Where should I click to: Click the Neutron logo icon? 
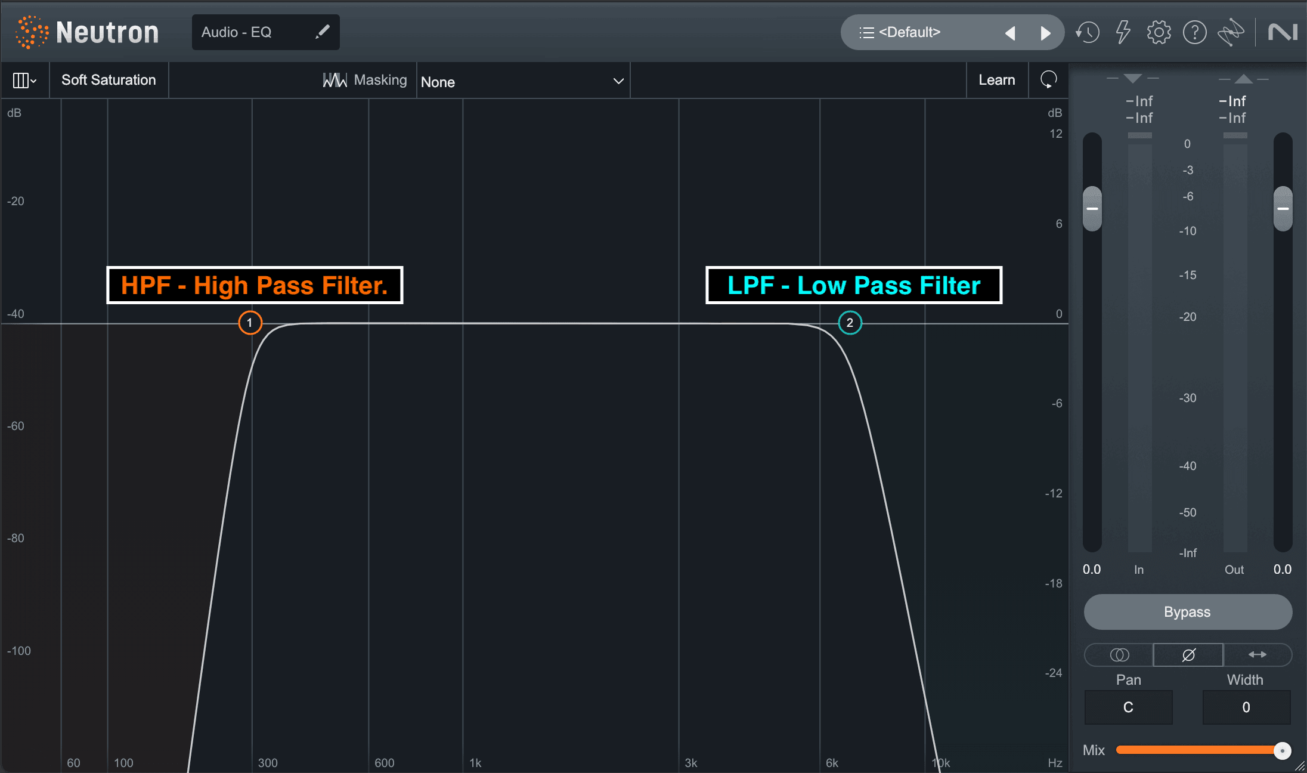coord(32,32)
